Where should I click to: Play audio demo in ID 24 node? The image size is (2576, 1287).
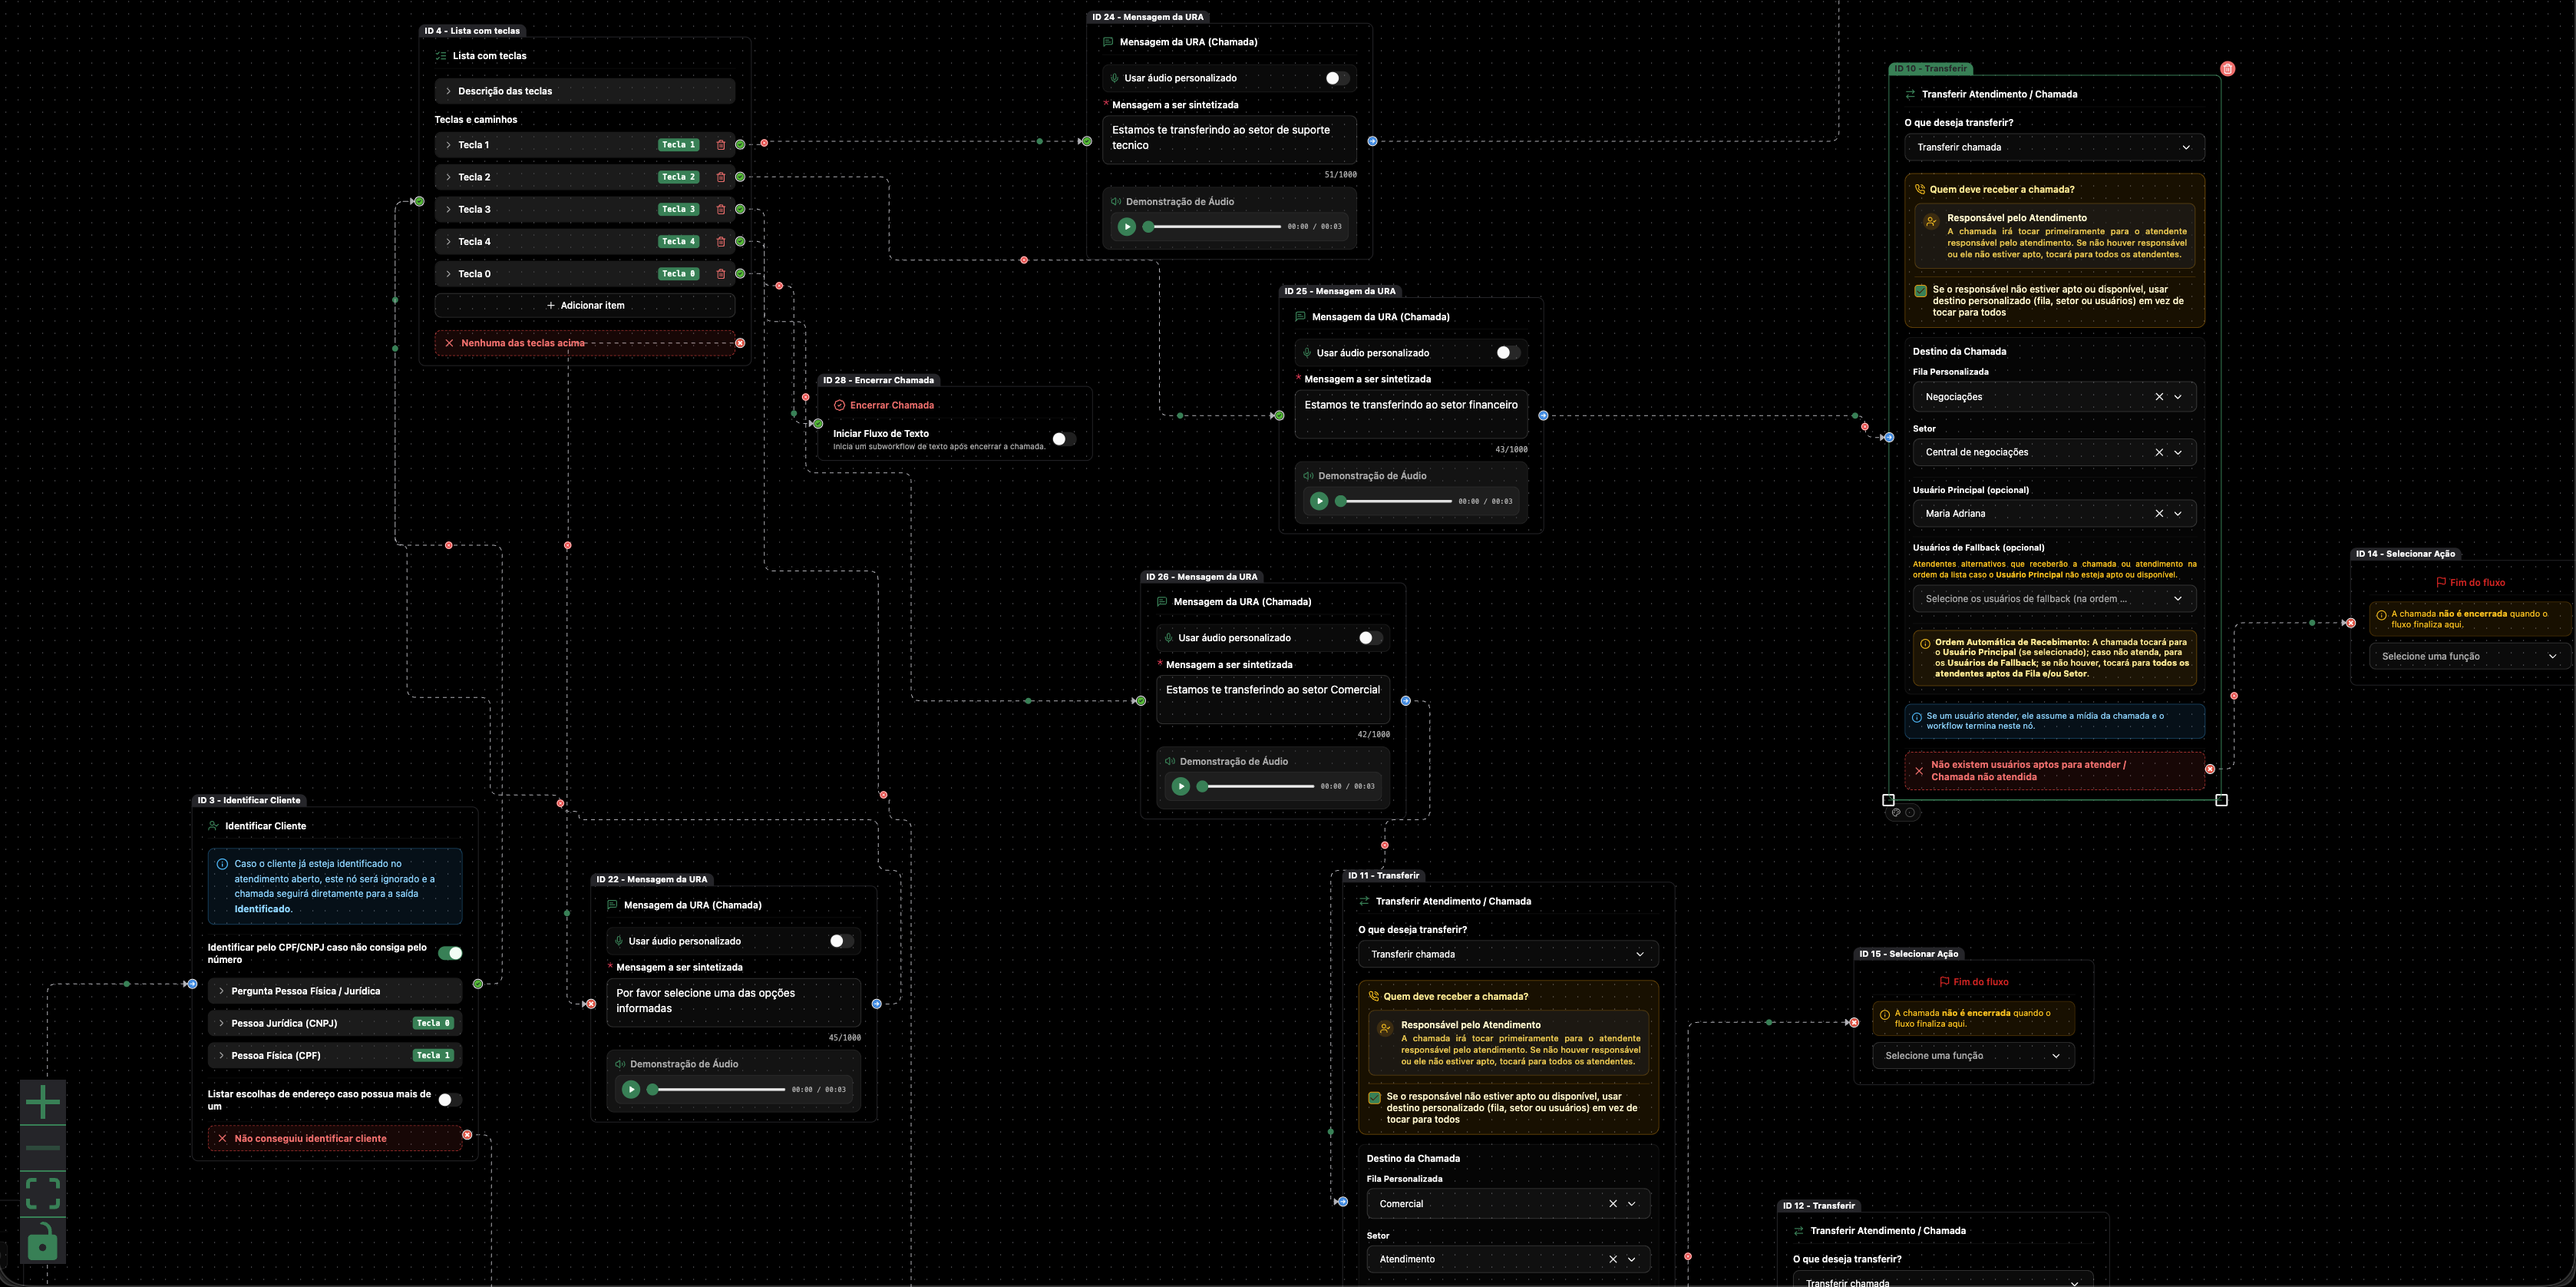click(x=1127, y=227)
